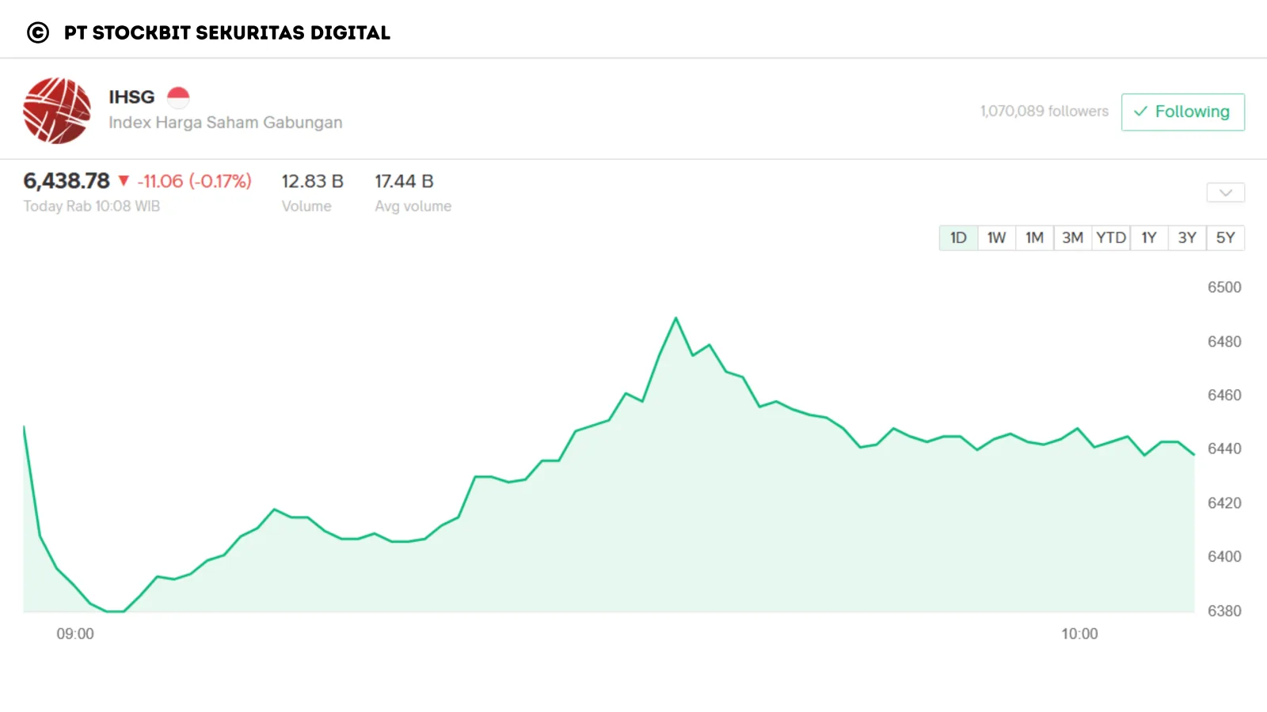Click the 1,070,089 followers count
Image resolution: width=1267 pixels, height=712 pixels.
pyautogui.click(x=1044, y=112)
